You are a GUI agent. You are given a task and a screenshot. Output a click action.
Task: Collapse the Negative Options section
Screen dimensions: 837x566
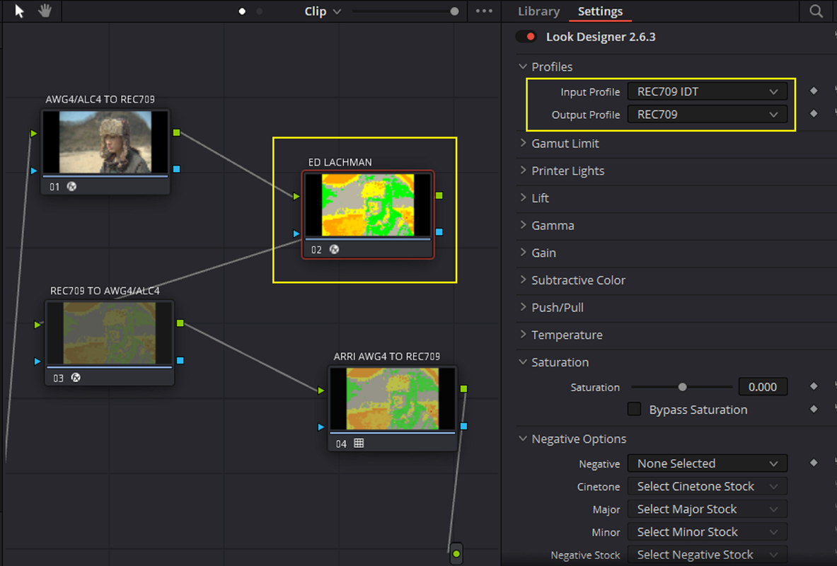click(x=523, y=439)
